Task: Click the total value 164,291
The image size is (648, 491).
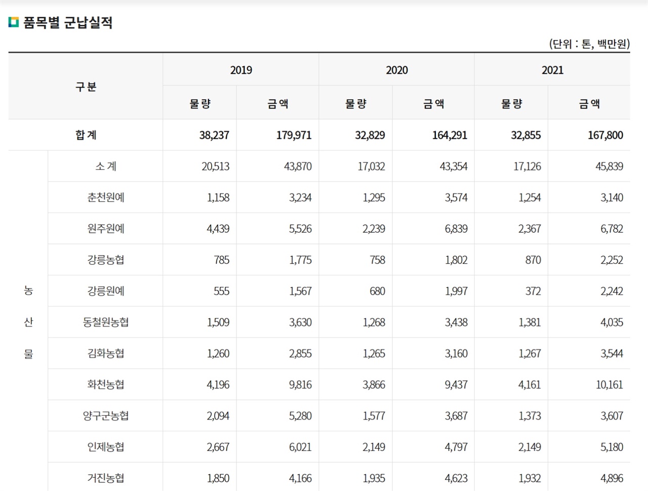Action: point(450,135)
